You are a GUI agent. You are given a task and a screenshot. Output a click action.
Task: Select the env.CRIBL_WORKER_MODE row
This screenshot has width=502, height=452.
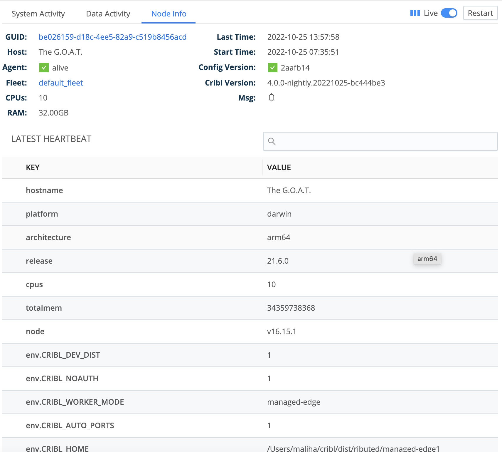tap(251, 402)
